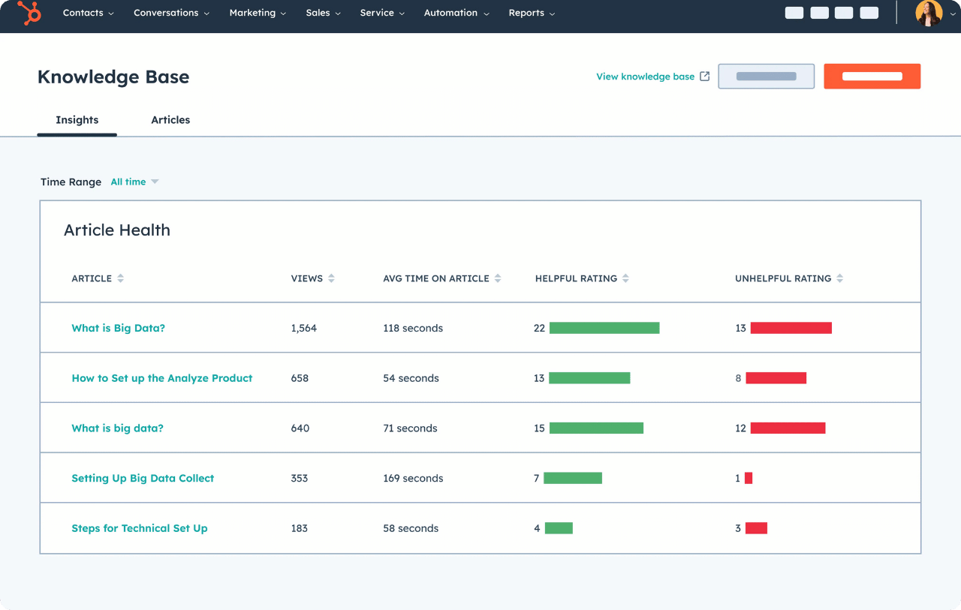
Task: Sort the Unhelpful Rating column
Action: coord(840,278)
